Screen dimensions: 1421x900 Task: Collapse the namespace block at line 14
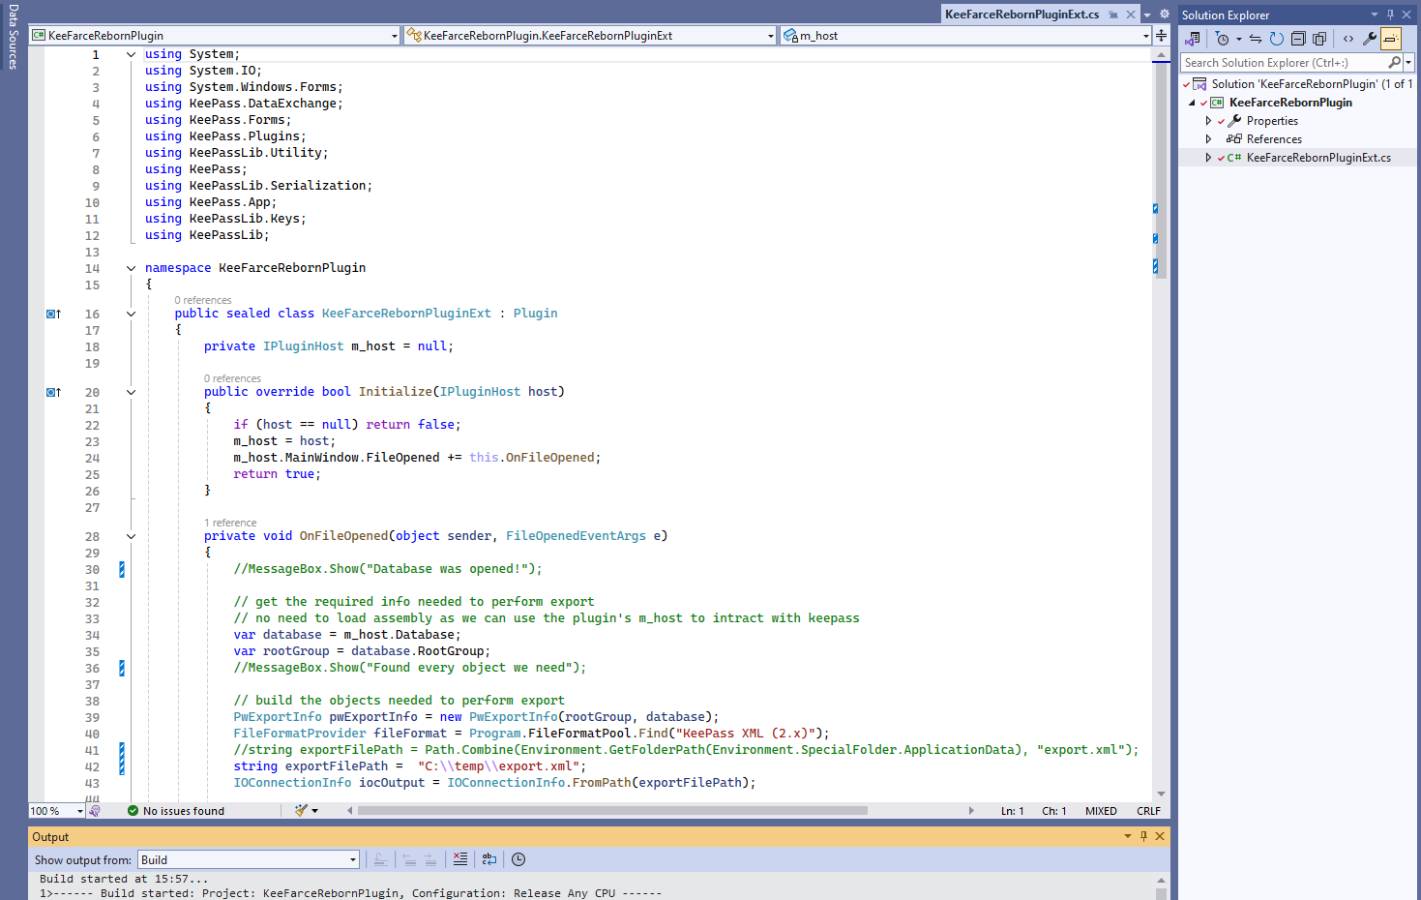[131, 268]
